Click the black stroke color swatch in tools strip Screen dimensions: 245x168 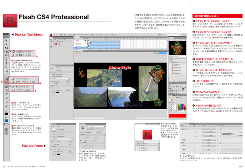click(6, 114)
